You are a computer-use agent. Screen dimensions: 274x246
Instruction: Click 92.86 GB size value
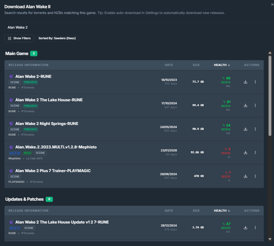(x=197, y=152)
